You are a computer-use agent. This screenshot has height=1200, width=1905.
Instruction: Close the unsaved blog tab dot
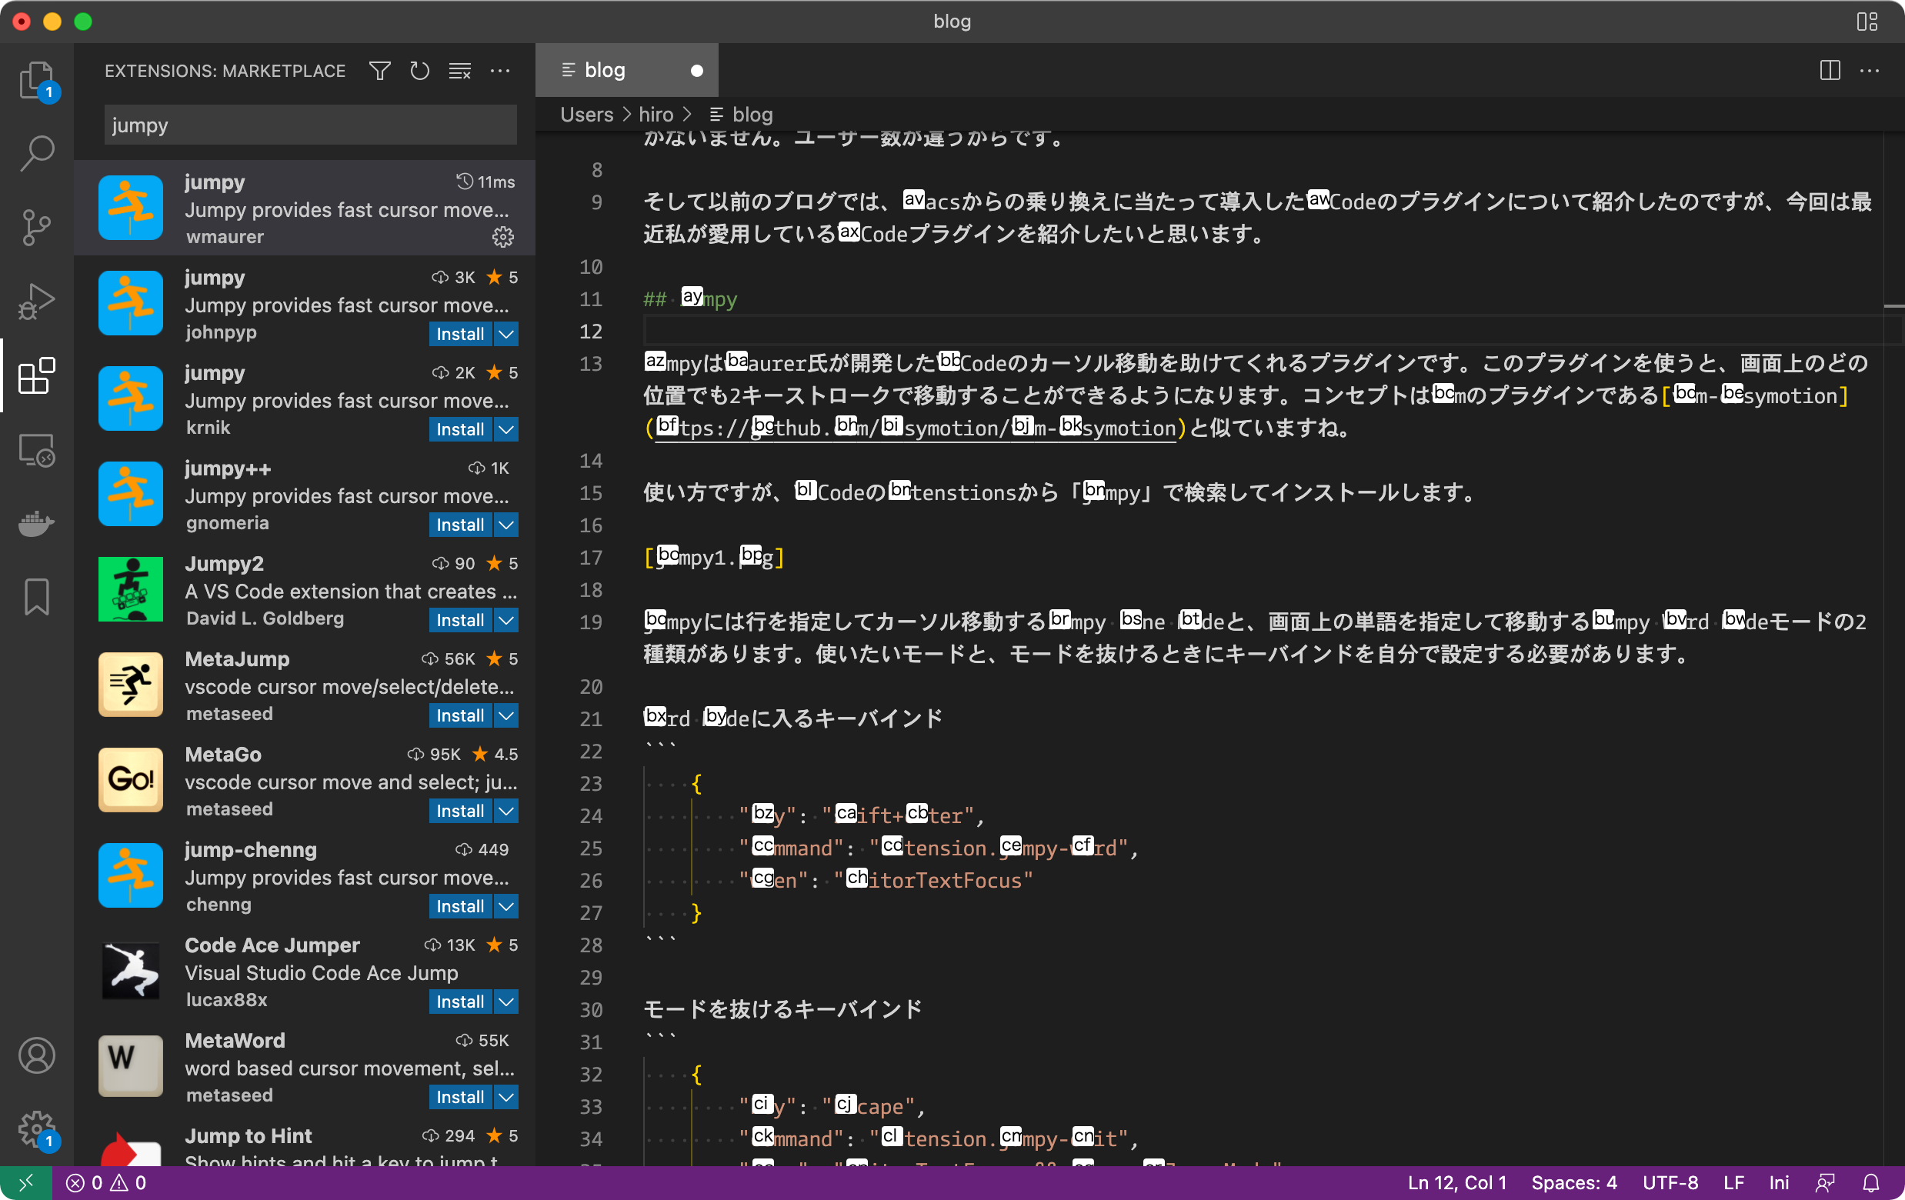(697, 71)
